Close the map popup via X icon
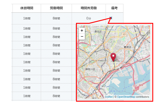Screen dimensions: 159x106 tap(111, 18)
